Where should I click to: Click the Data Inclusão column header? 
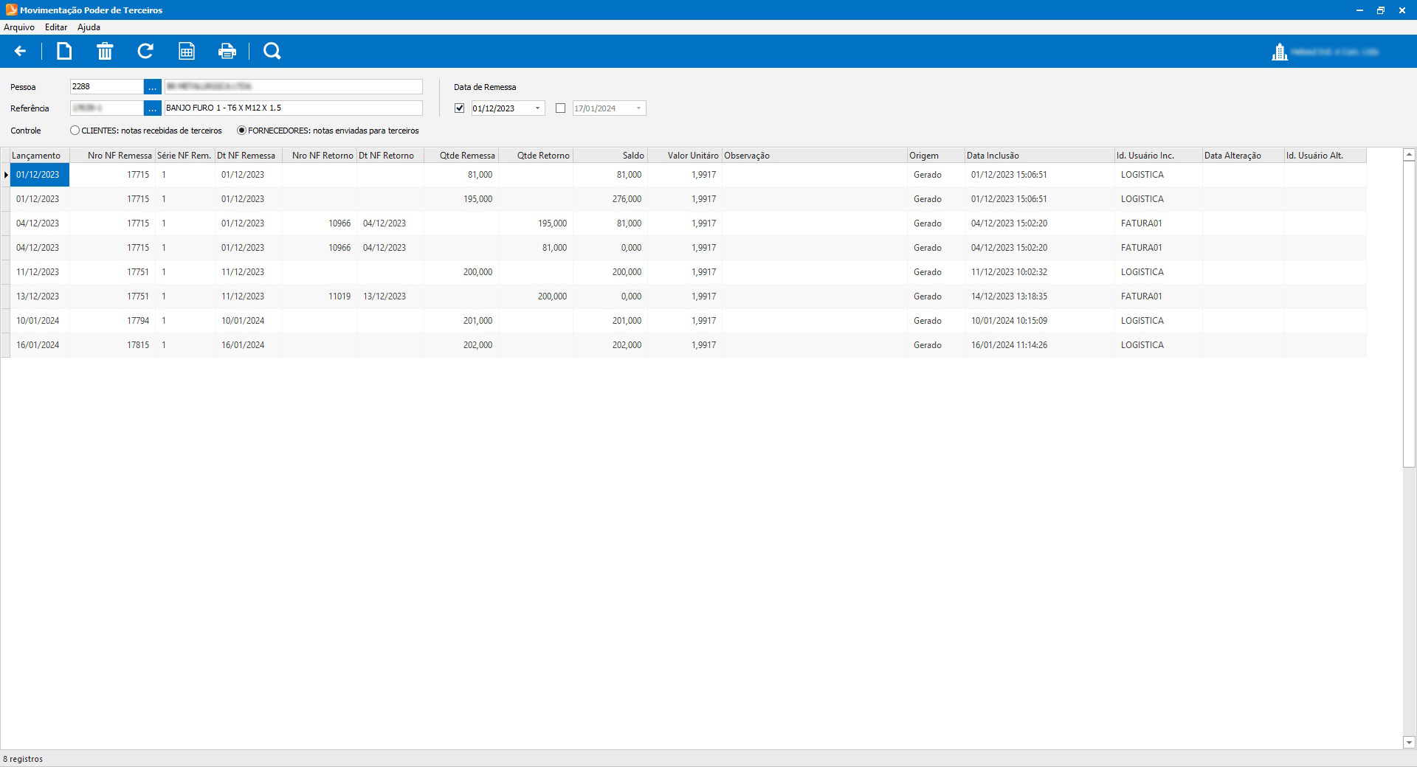tap(1040, 156)
